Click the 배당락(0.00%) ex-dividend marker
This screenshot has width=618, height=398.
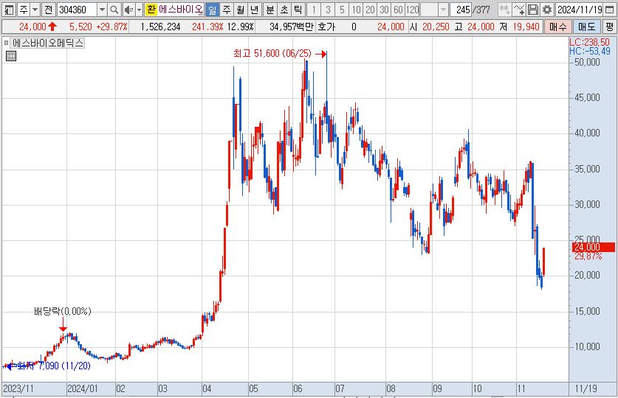click(63, 312)
